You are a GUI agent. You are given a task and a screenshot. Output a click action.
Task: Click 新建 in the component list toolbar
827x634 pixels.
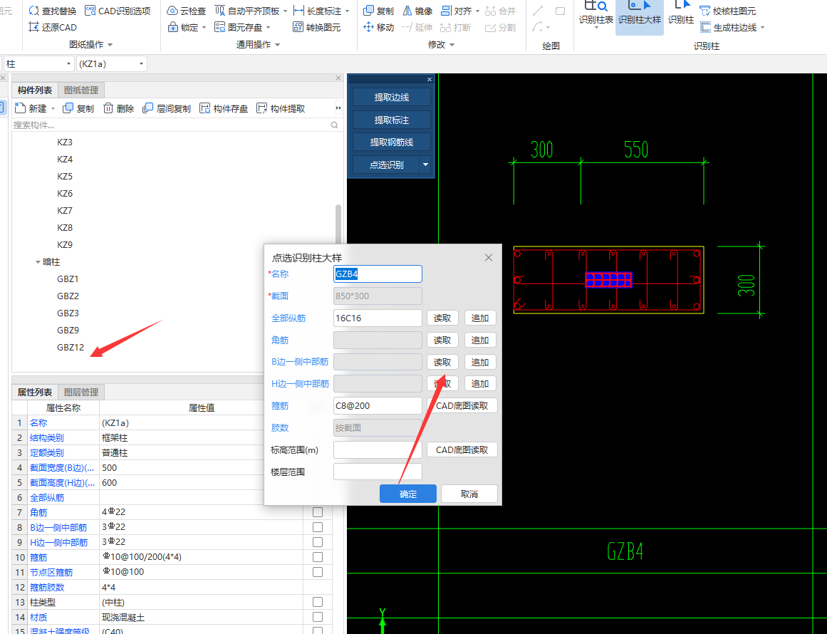[x=31, y=108]
